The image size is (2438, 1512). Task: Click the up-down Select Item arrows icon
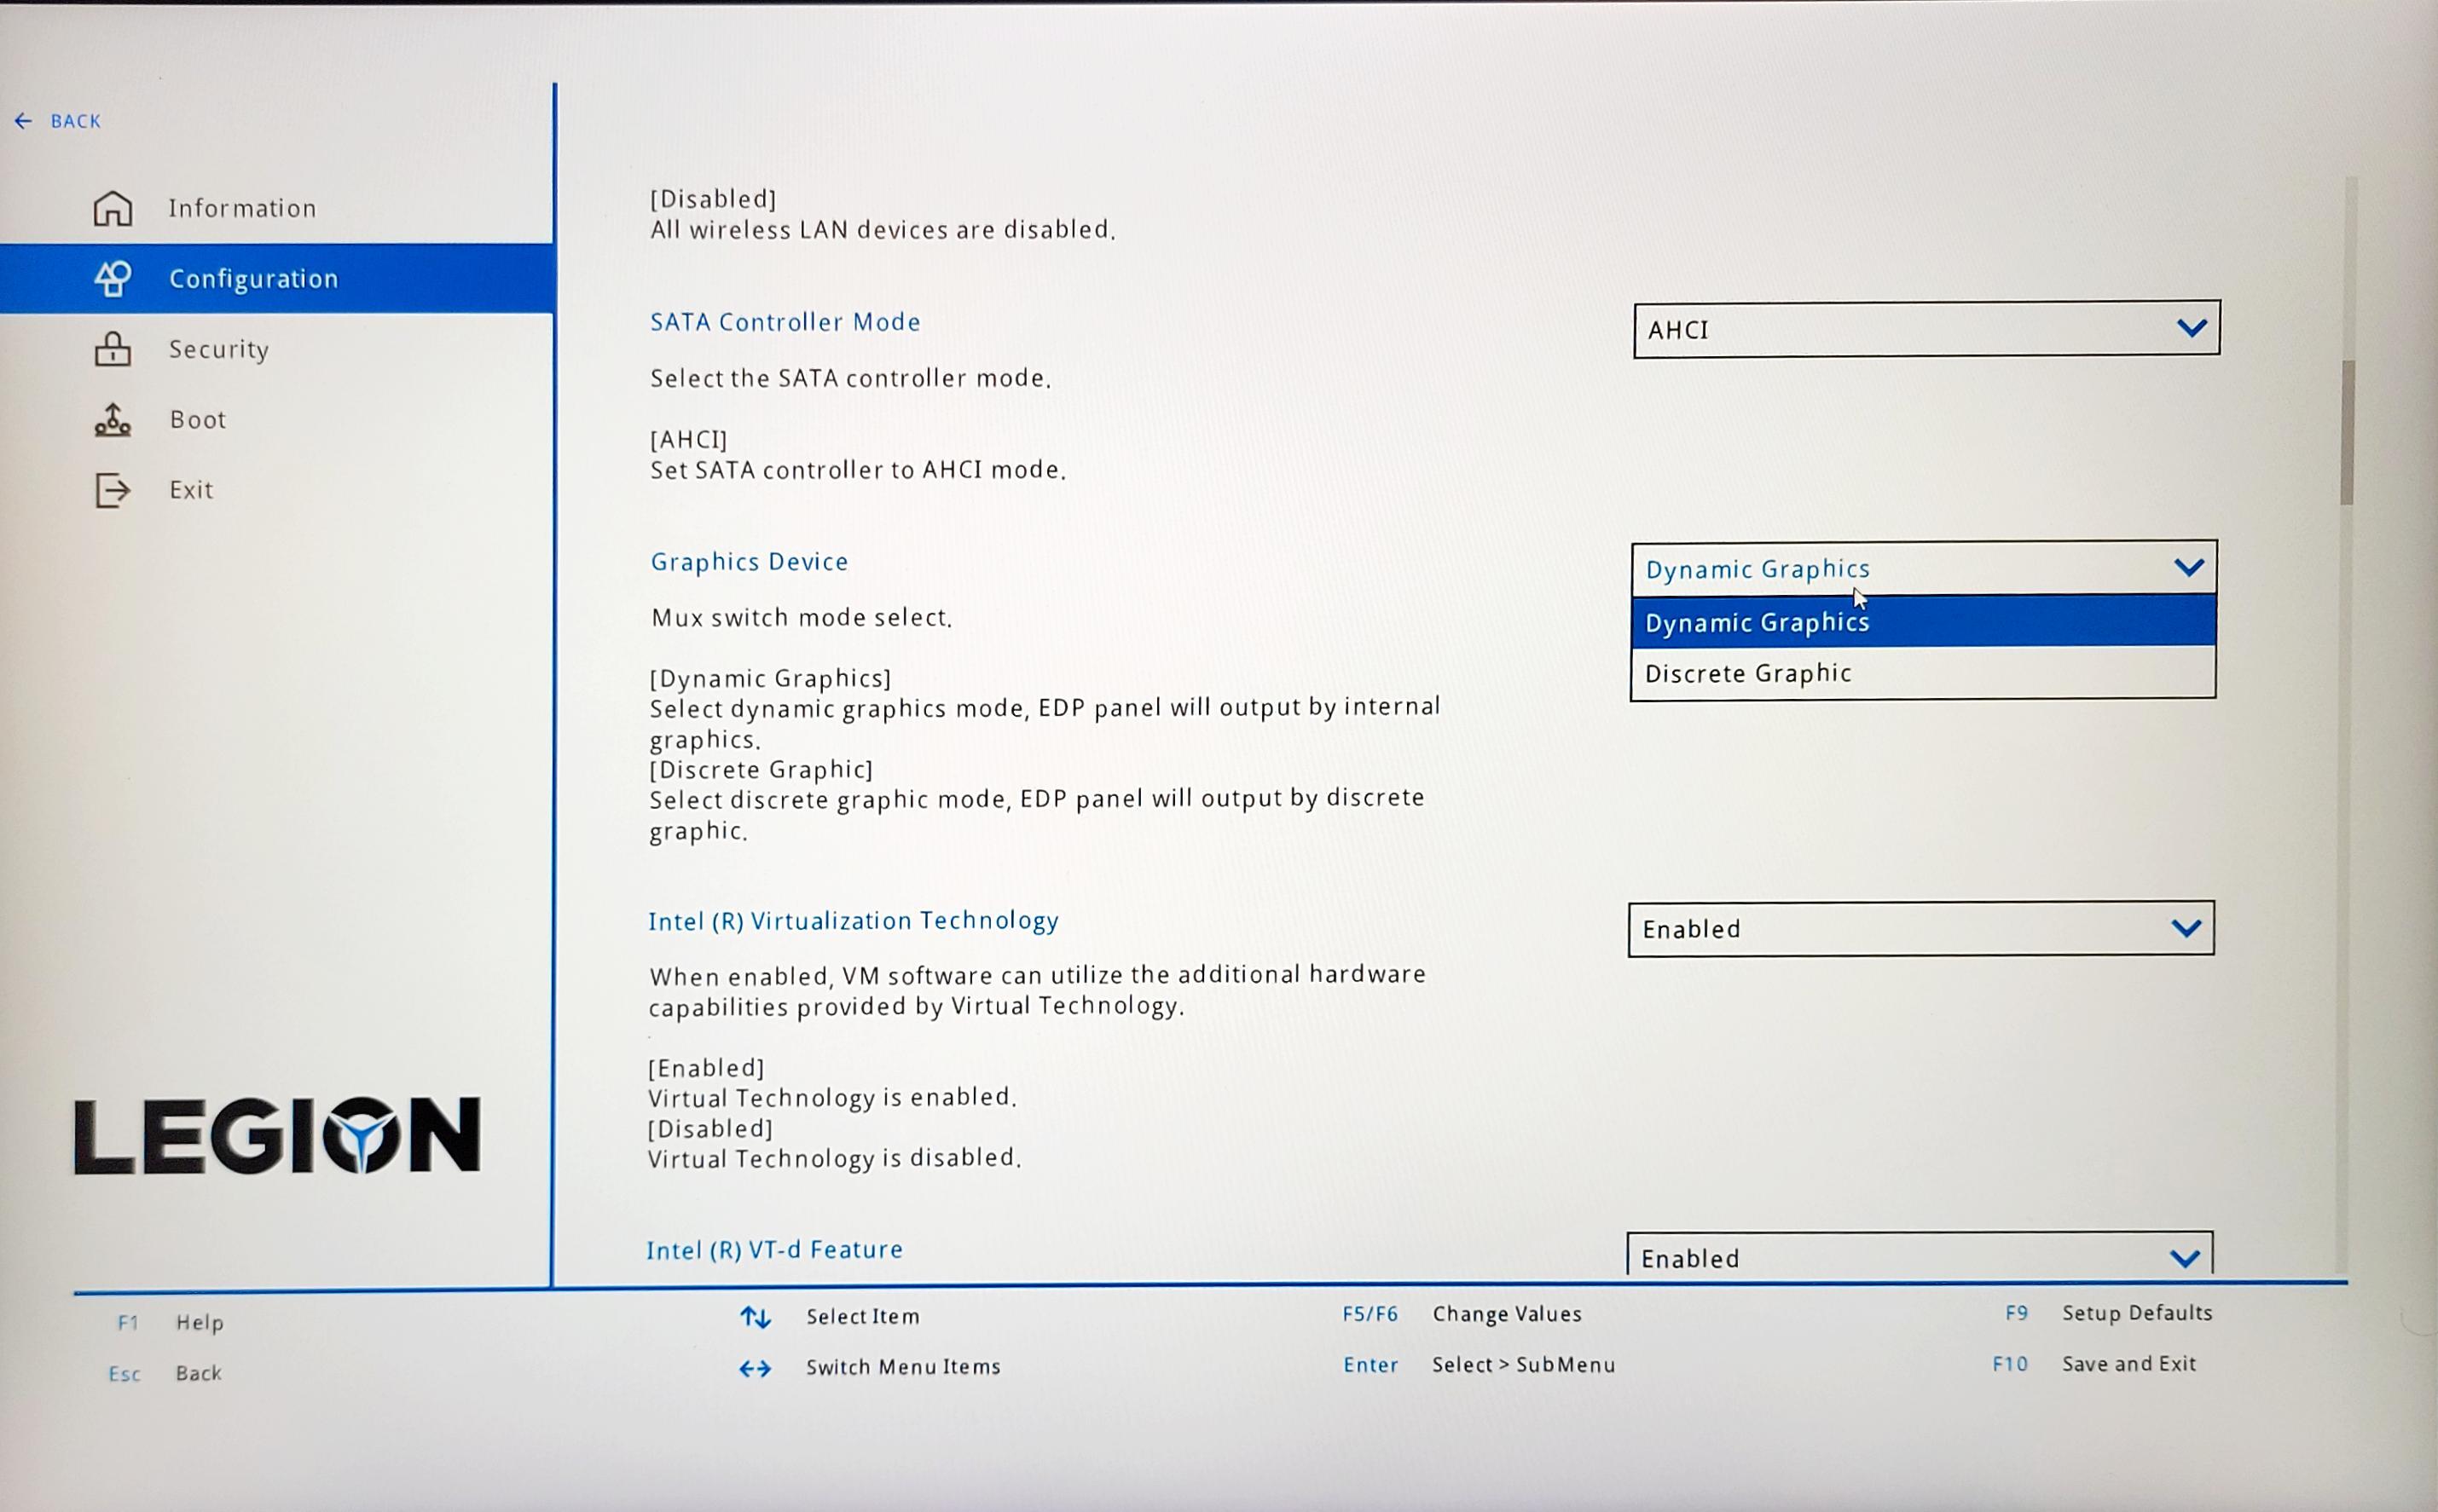click(x=756, y=1317)
